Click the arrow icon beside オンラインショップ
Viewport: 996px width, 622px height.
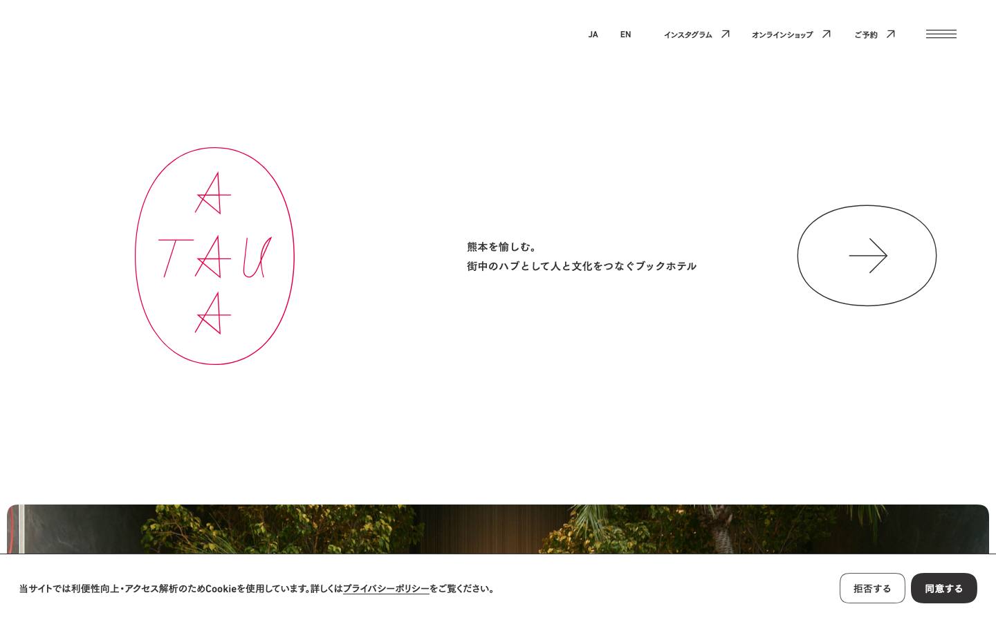tap(826, 34)
